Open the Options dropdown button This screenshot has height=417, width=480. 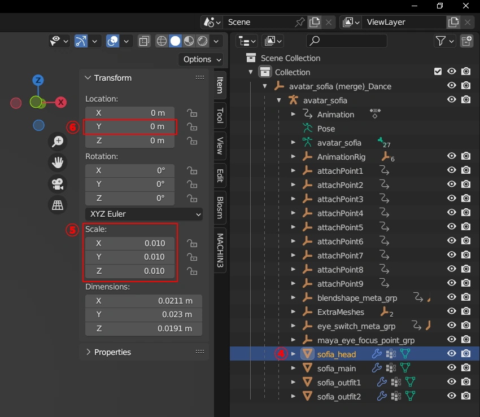pyautogui.click(x=200, y=59)
